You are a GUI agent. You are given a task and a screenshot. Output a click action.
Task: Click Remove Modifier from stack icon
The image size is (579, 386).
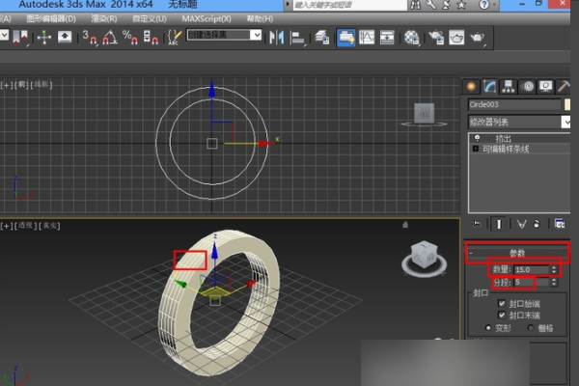tap(537, 224)
